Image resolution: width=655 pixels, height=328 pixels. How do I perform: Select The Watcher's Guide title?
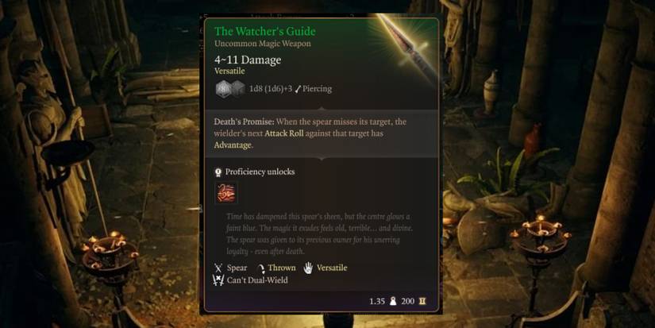click(x=265, y=31)
